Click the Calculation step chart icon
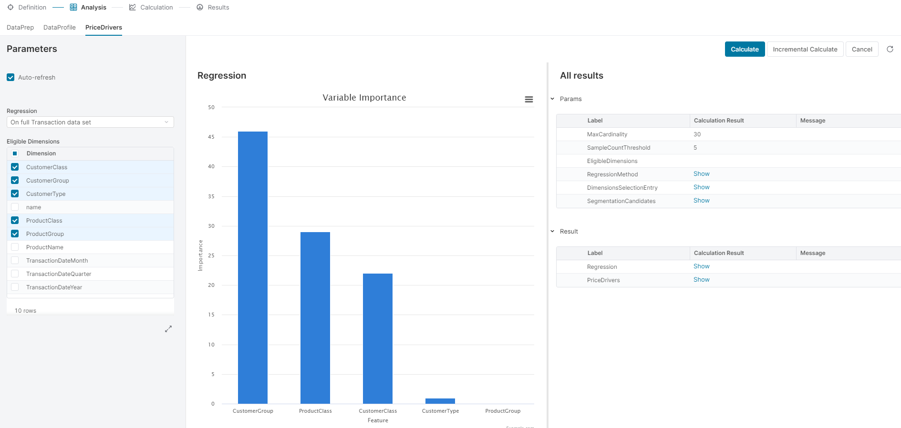The width and height of the screenshot is (901, 428). pos(133,7)
